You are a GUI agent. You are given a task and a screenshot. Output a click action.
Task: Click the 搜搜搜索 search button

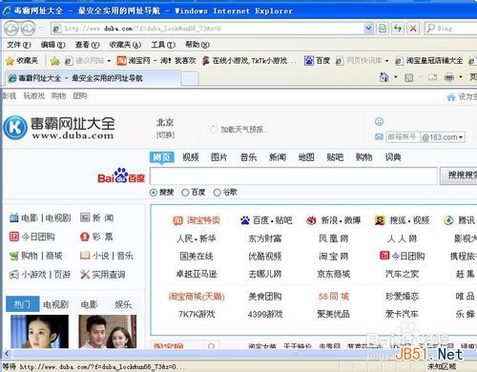coord(459,176)
